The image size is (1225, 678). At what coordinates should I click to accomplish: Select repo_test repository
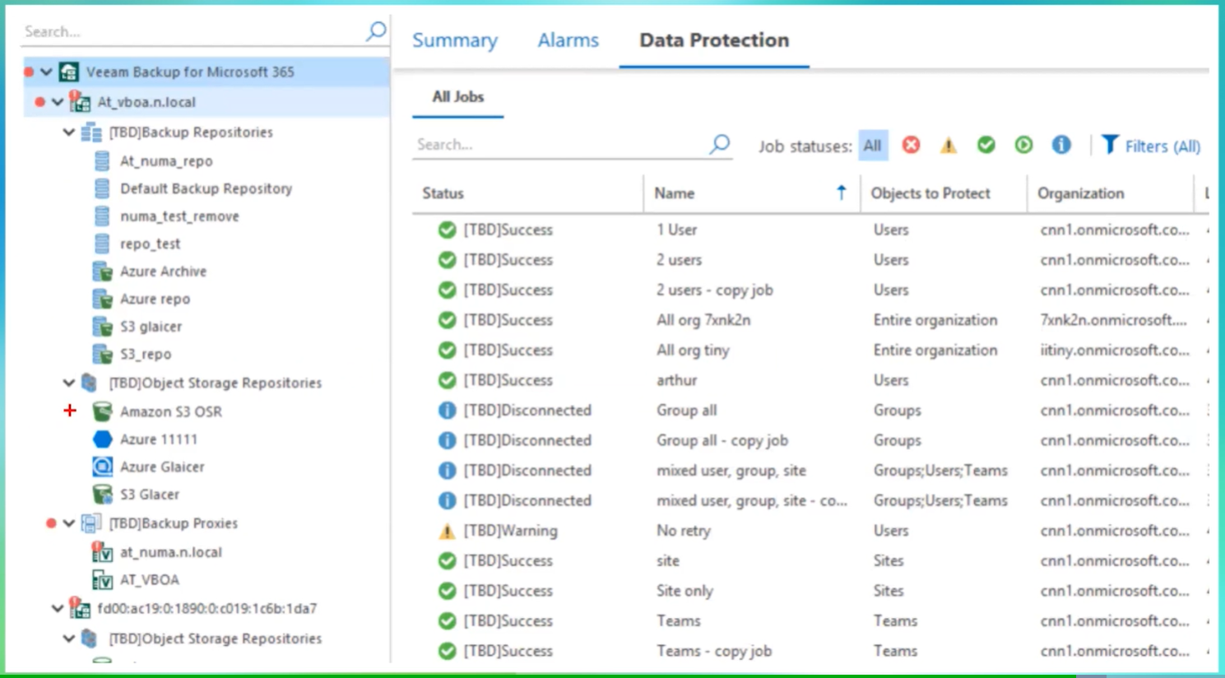point(150,244)
